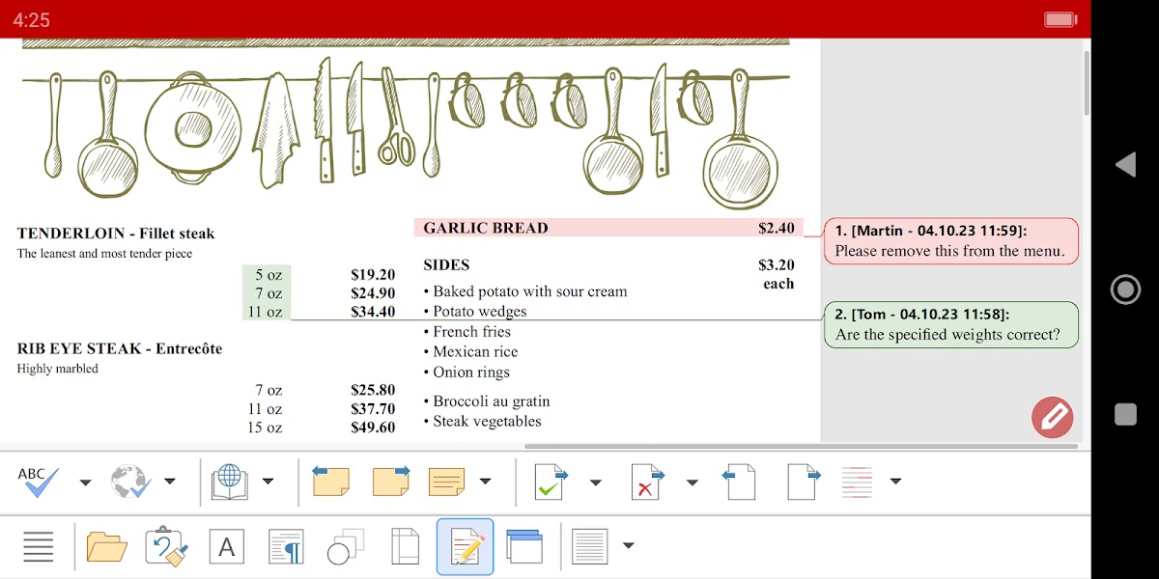The height and width of the screenshot is (579, 1159).
Task: Go to the previous comment
Action: (330, 481)
